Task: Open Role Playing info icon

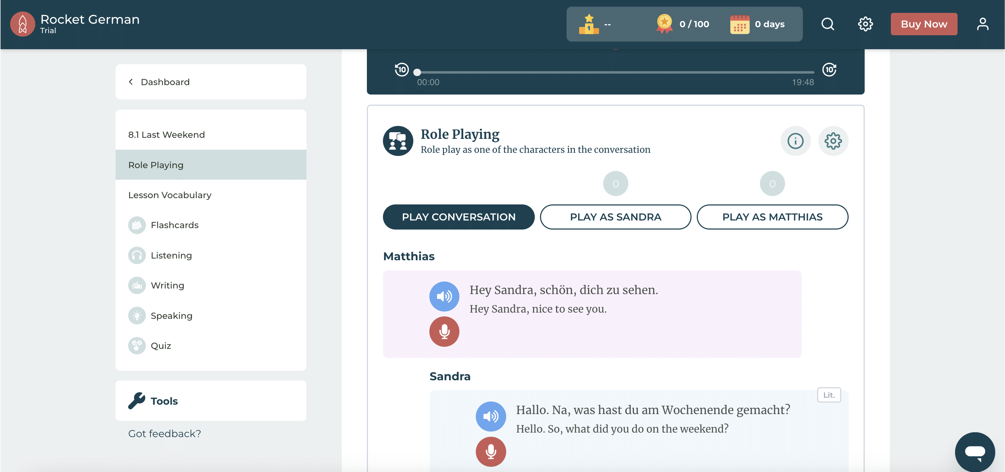Action: point(795,141)
